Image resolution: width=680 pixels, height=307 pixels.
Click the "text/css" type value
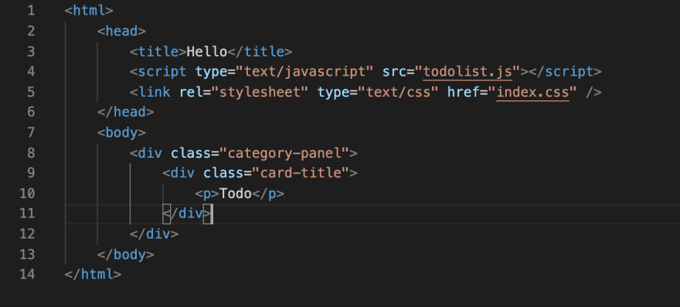[x=398, y=92]
